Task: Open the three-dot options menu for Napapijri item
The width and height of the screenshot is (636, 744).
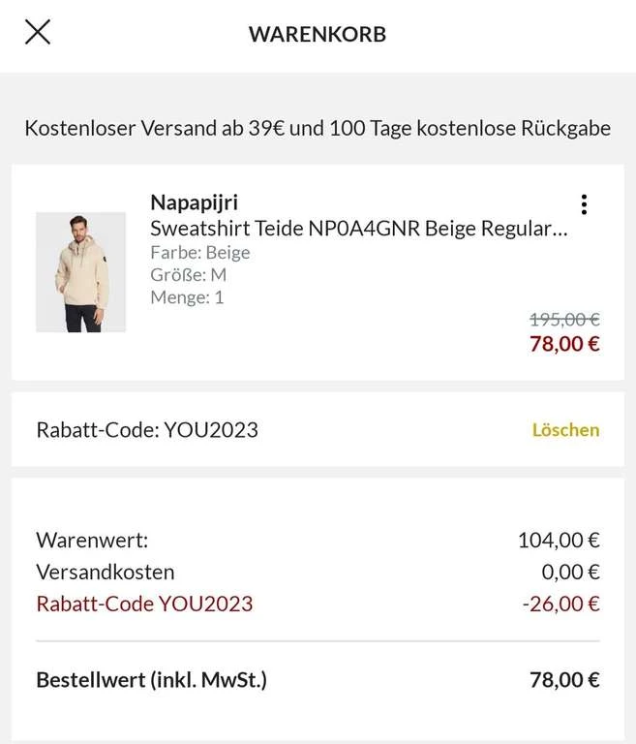Action: pyautogui.click(x=583, y=204)
